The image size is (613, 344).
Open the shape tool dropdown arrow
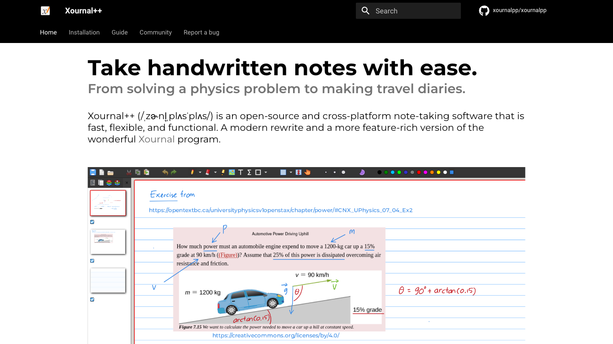click(266, 172)
